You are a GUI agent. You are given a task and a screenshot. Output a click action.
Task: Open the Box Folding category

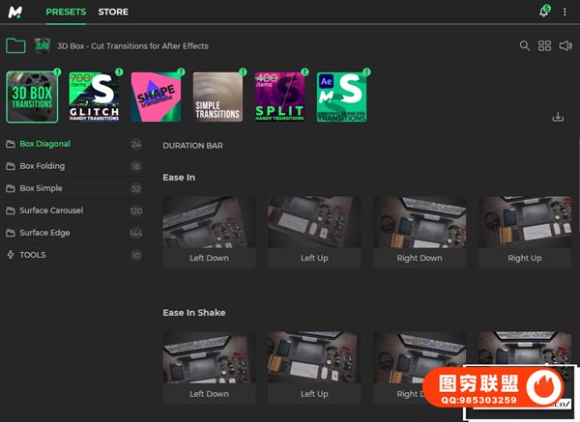43,166
